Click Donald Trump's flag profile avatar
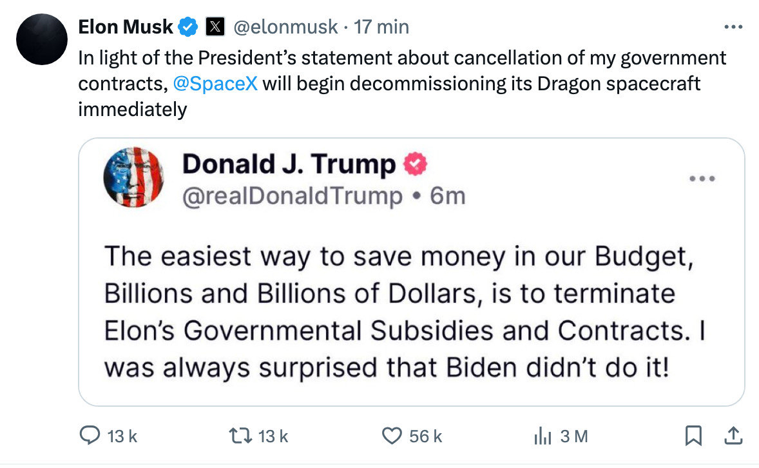This screenshot has height=468, width=759. point(134,178)
